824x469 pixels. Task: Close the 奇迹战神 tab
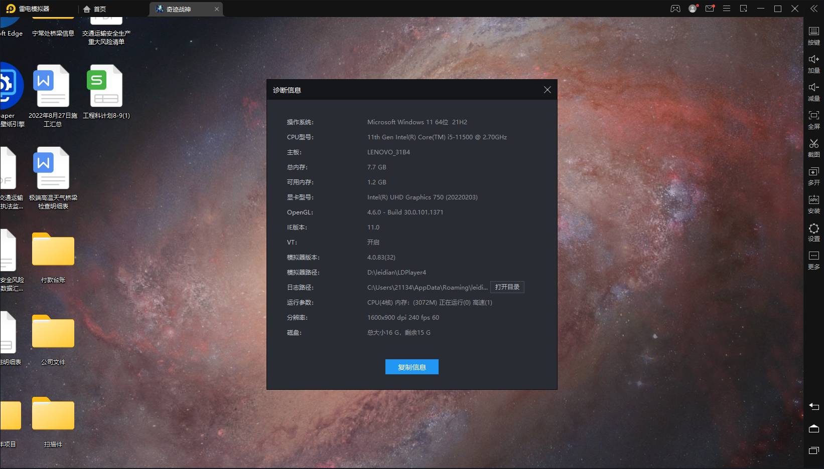click(217, 9)
